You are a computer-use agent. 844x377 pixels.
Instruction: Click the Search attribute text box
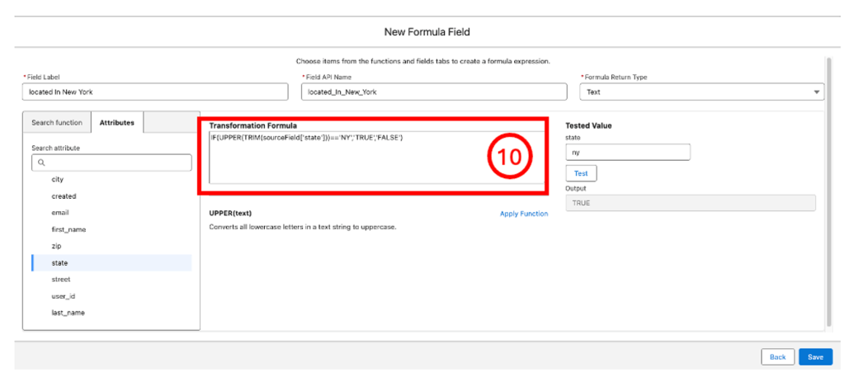(116, 163)
